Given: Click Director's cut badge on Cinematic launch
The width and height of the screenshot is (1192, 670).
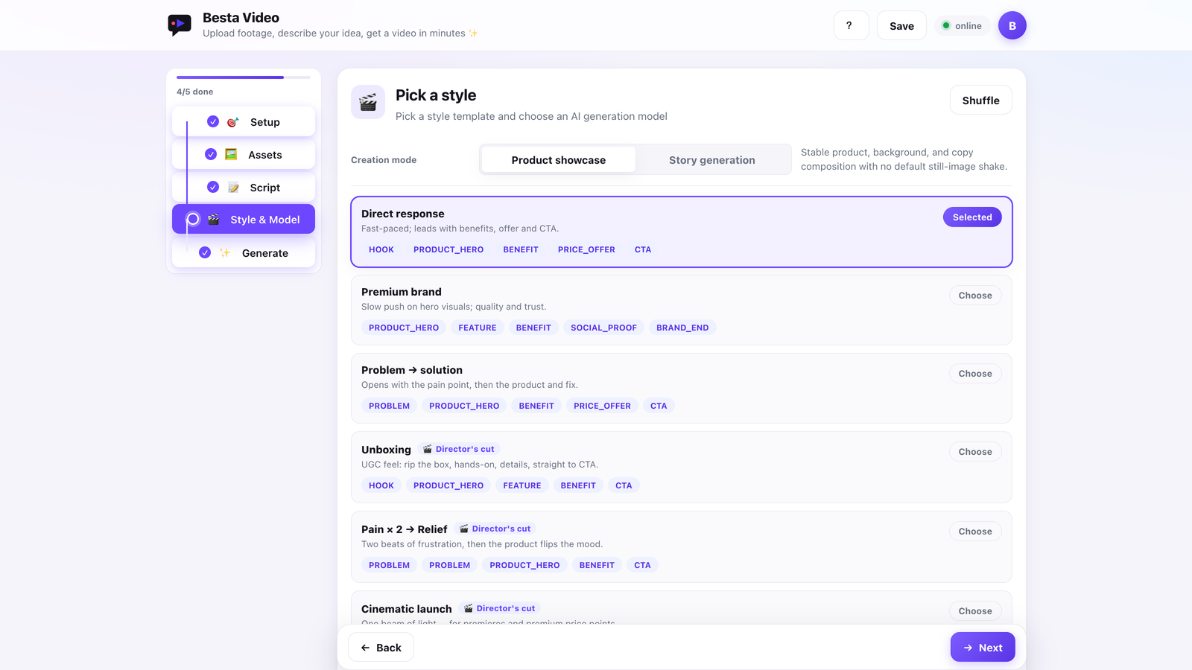Looking at the screenshot, I should [x=499, y=608].
